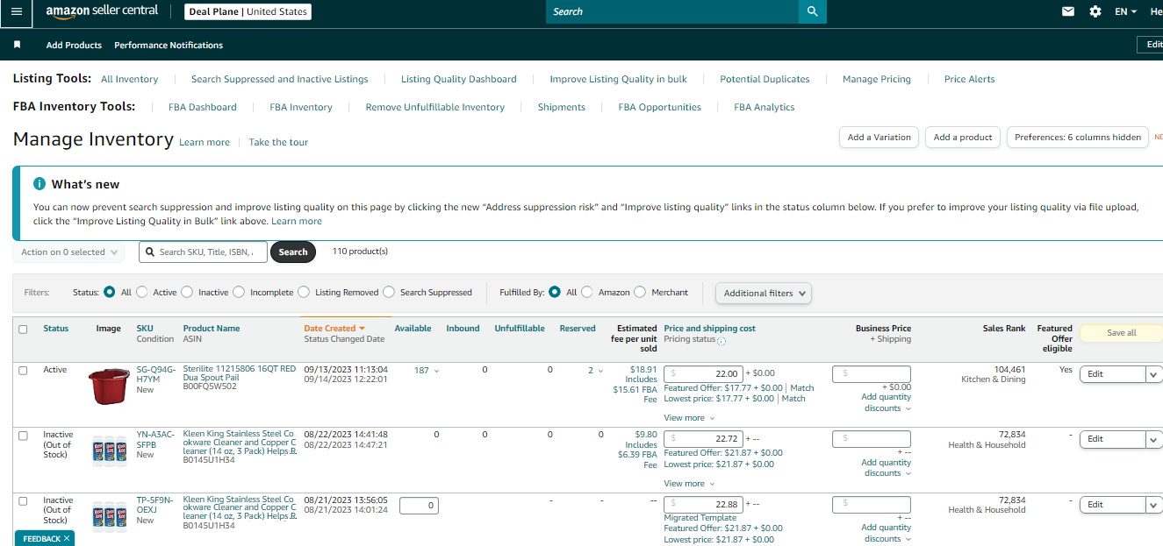Click the search magnifier button in header
The width and height of the screenshot is (1163, 546).
(x=812, y=11)
